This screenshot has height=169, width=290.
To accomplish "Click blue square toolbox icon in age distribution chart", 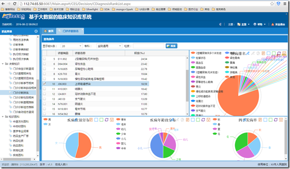I will coord(193,120).
